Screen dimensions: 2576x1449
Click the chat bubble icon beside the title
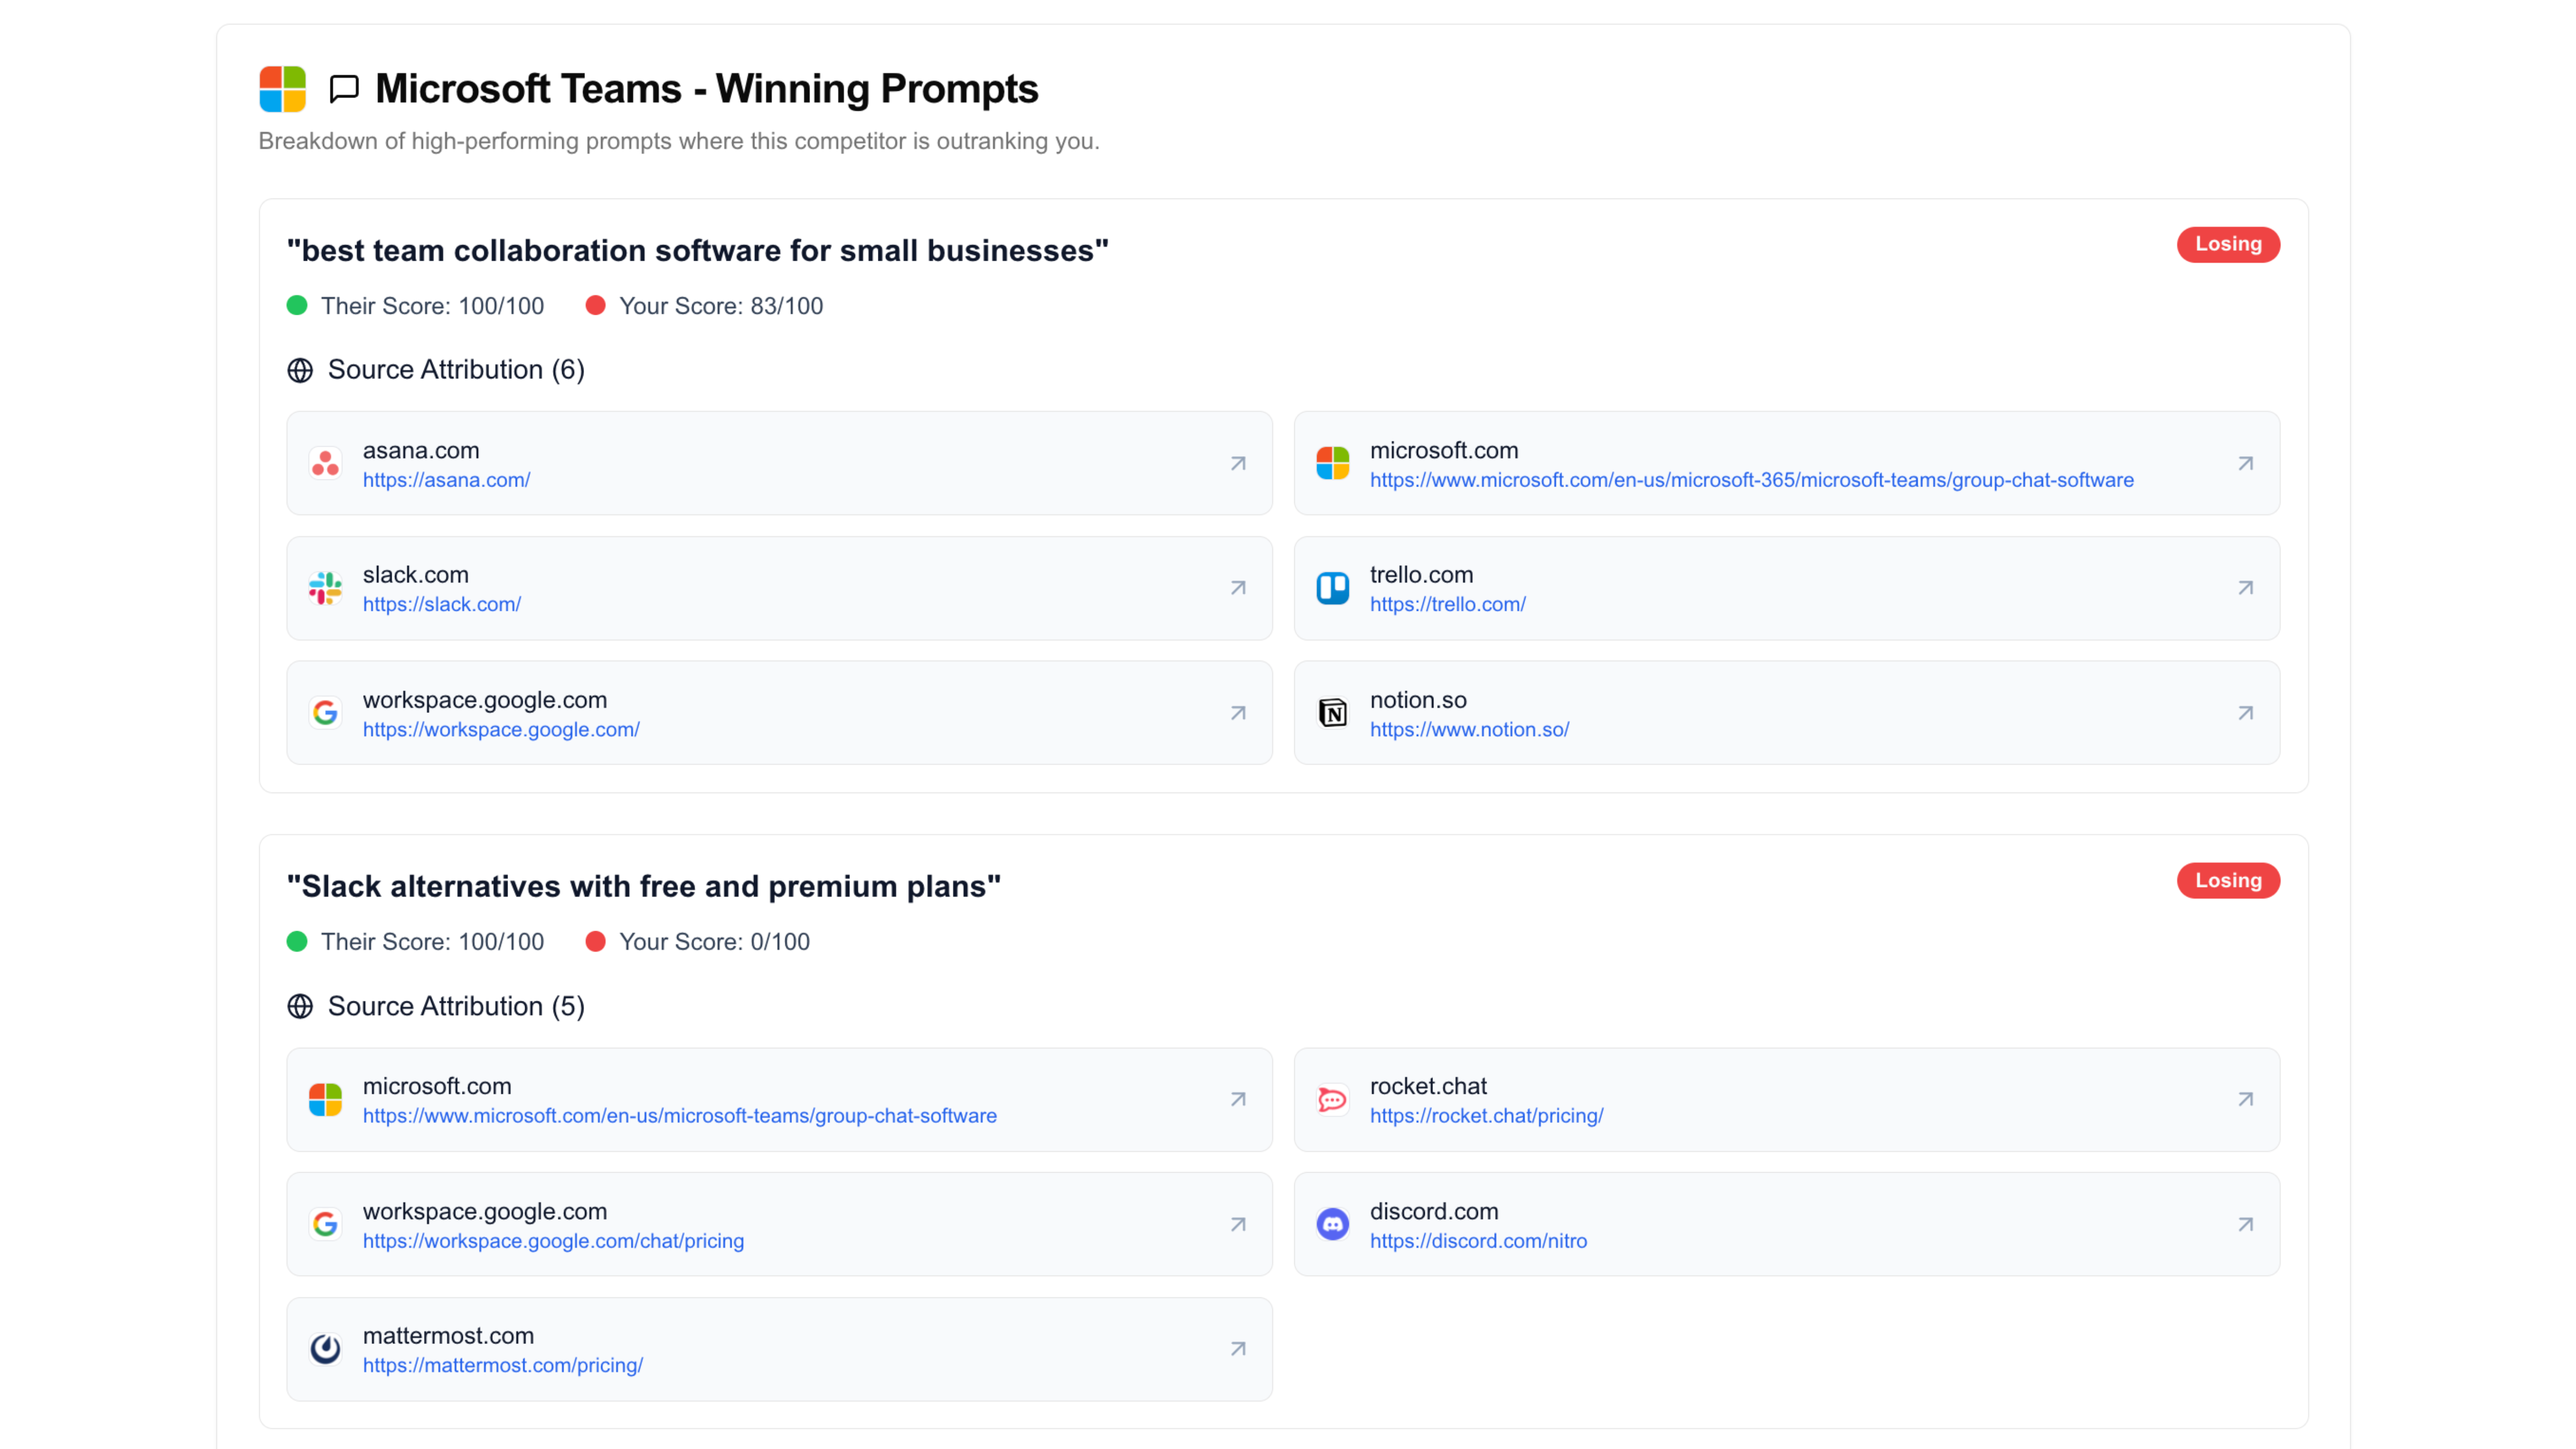[344, 89]
